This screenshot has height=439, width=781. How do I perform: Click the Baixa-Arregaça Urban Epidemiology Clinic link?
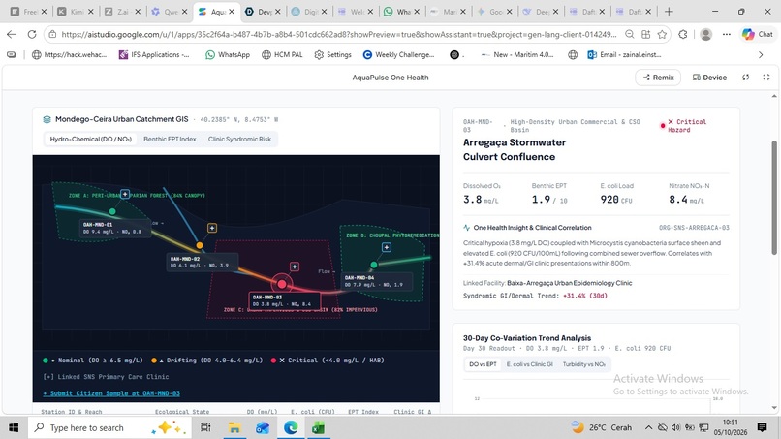570,283
